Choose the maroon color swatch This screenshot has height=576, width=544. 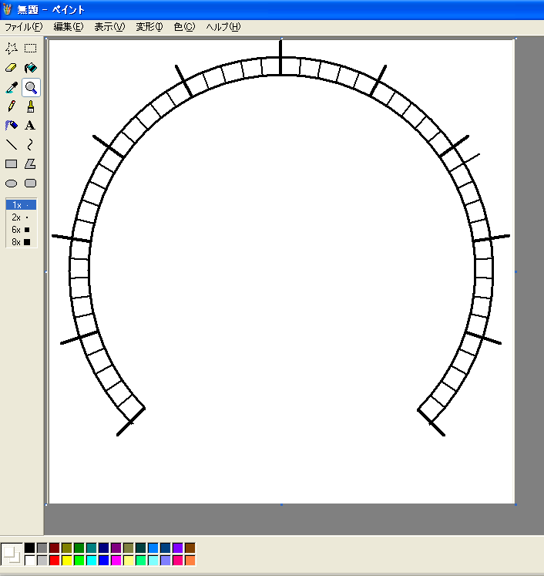pyautogui.click(x=55, y=548)
